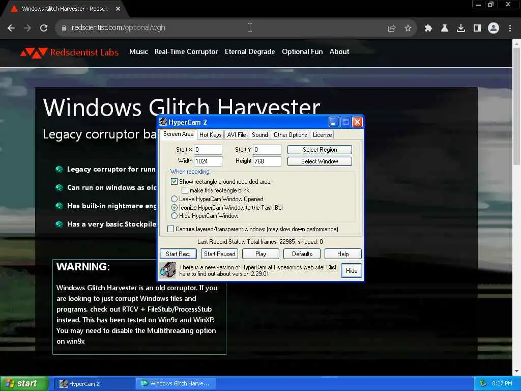Open the Real-Time Corruptor nav link

(186, 51)
